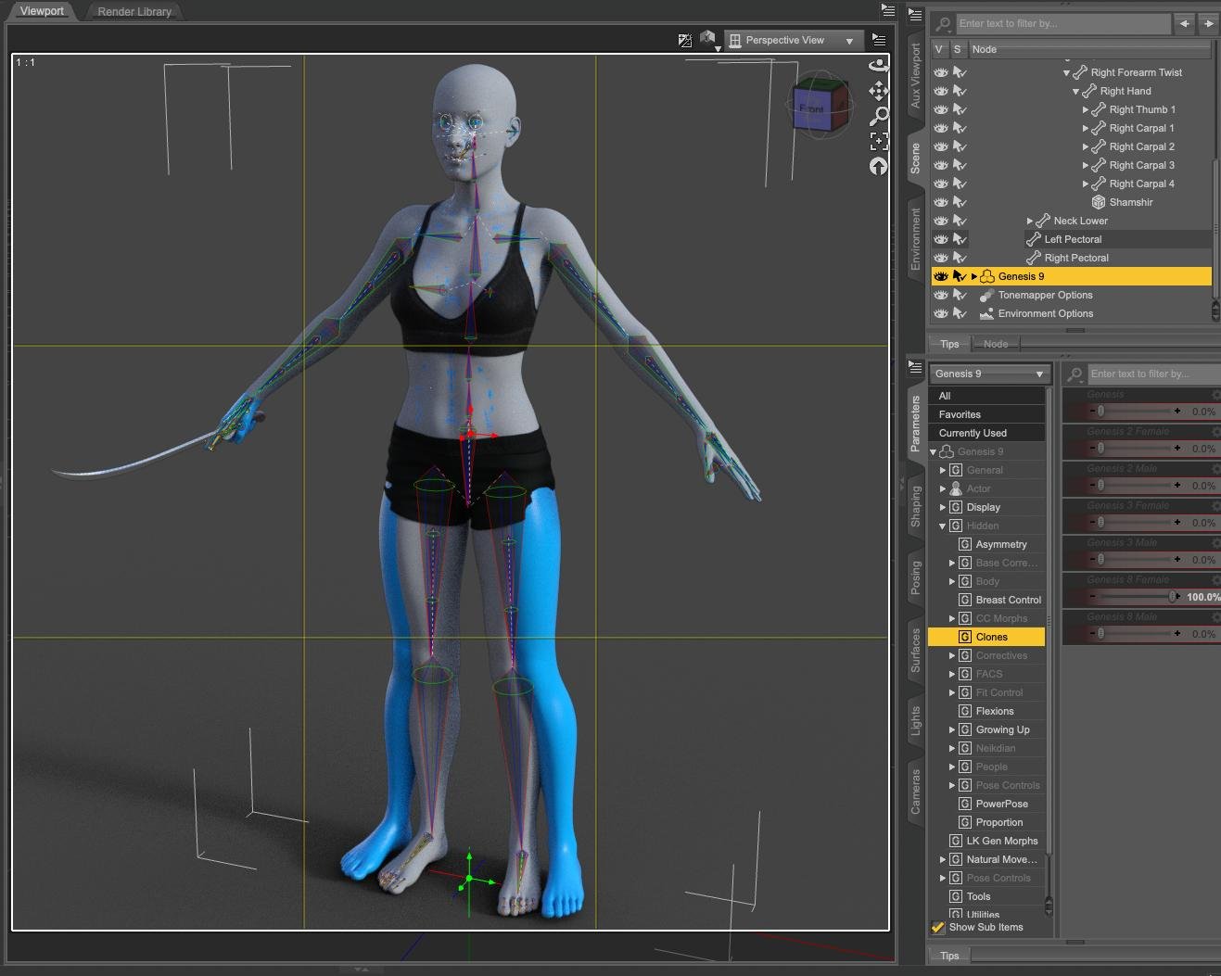
Task: Click the bone icon of Right Hand
Action: coord(1089,91)
